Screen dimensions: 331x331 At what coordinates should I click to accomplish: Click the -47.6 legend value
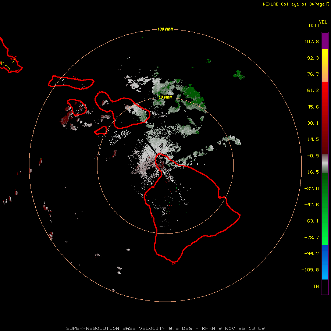point(312,205)
